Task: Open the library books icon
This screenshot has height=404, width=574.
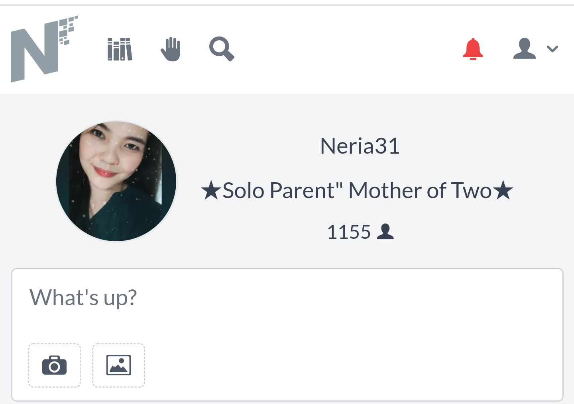Action: 120,49
